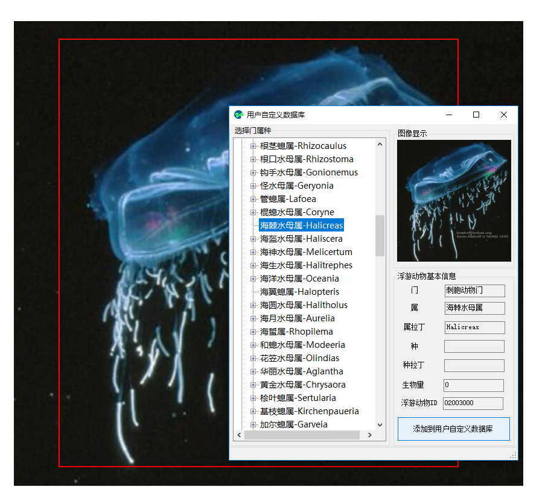Select 怪水母属-Geryonia in the list
This screenshot has height=501, width=551.
(x=296, y=186)
